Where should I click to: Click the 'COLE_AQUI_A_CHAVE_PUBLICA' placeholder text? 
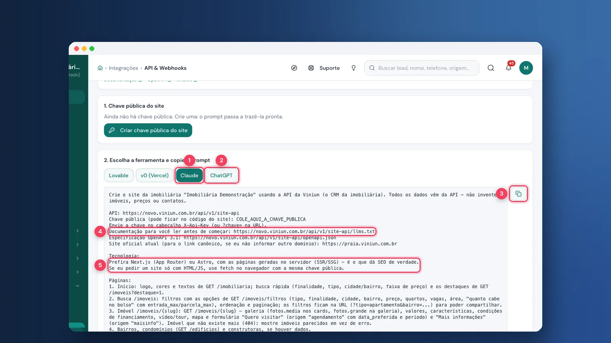[271, 219]
